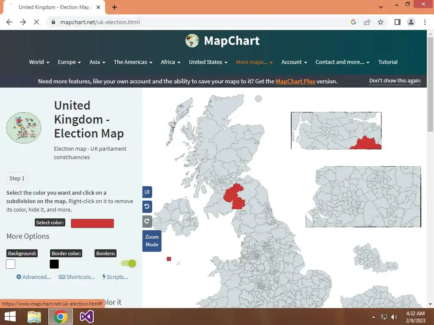Select the United Kingdom Election Map tab
Viewport: 434px width, 325px height.
pyautogui.click(x=54, y=7)
